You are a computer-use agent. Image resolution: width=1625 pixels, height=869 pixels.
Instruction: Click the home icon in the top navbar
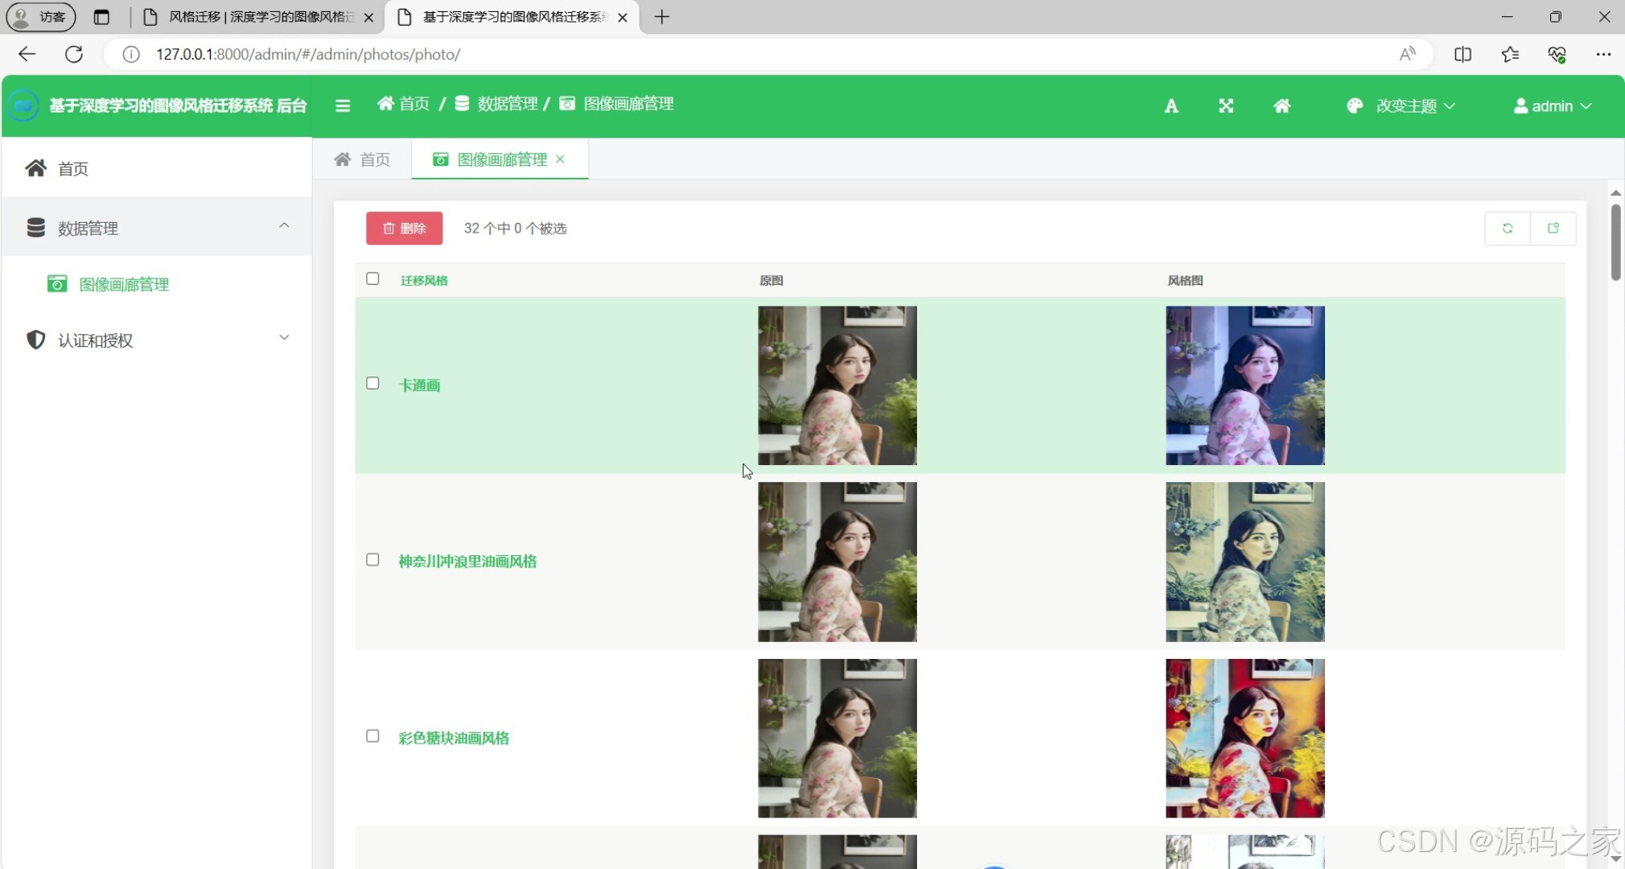click(1281, 105)
